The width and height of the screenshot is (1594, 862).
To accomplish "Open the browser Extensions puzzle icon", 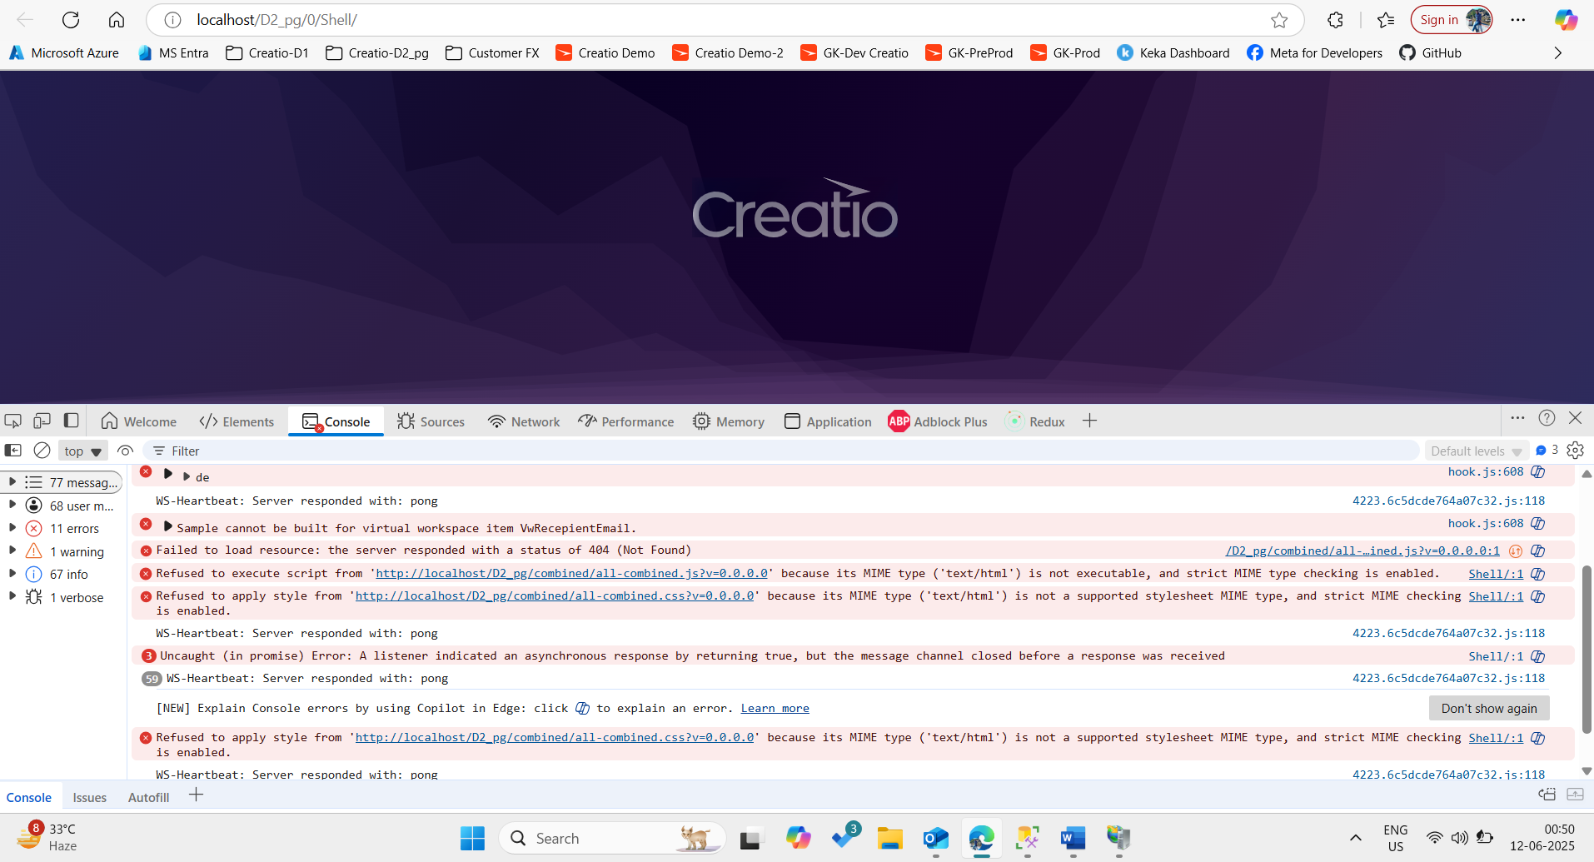I will tap(1335, 20).
